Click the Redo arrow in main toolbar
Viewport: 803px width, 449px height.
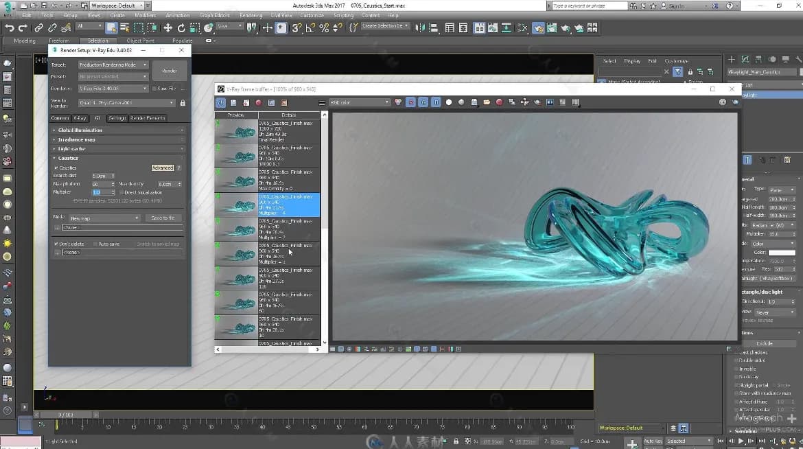tap(23, 28)
